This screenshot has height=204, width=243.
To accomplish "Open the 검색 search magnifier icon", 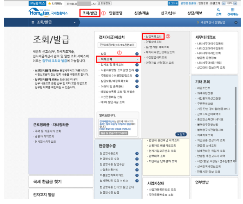I will (218, 10).
